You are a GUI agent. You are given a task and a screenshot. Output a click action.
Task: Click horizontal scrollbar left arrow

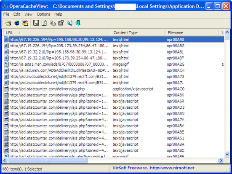(5, 161)
